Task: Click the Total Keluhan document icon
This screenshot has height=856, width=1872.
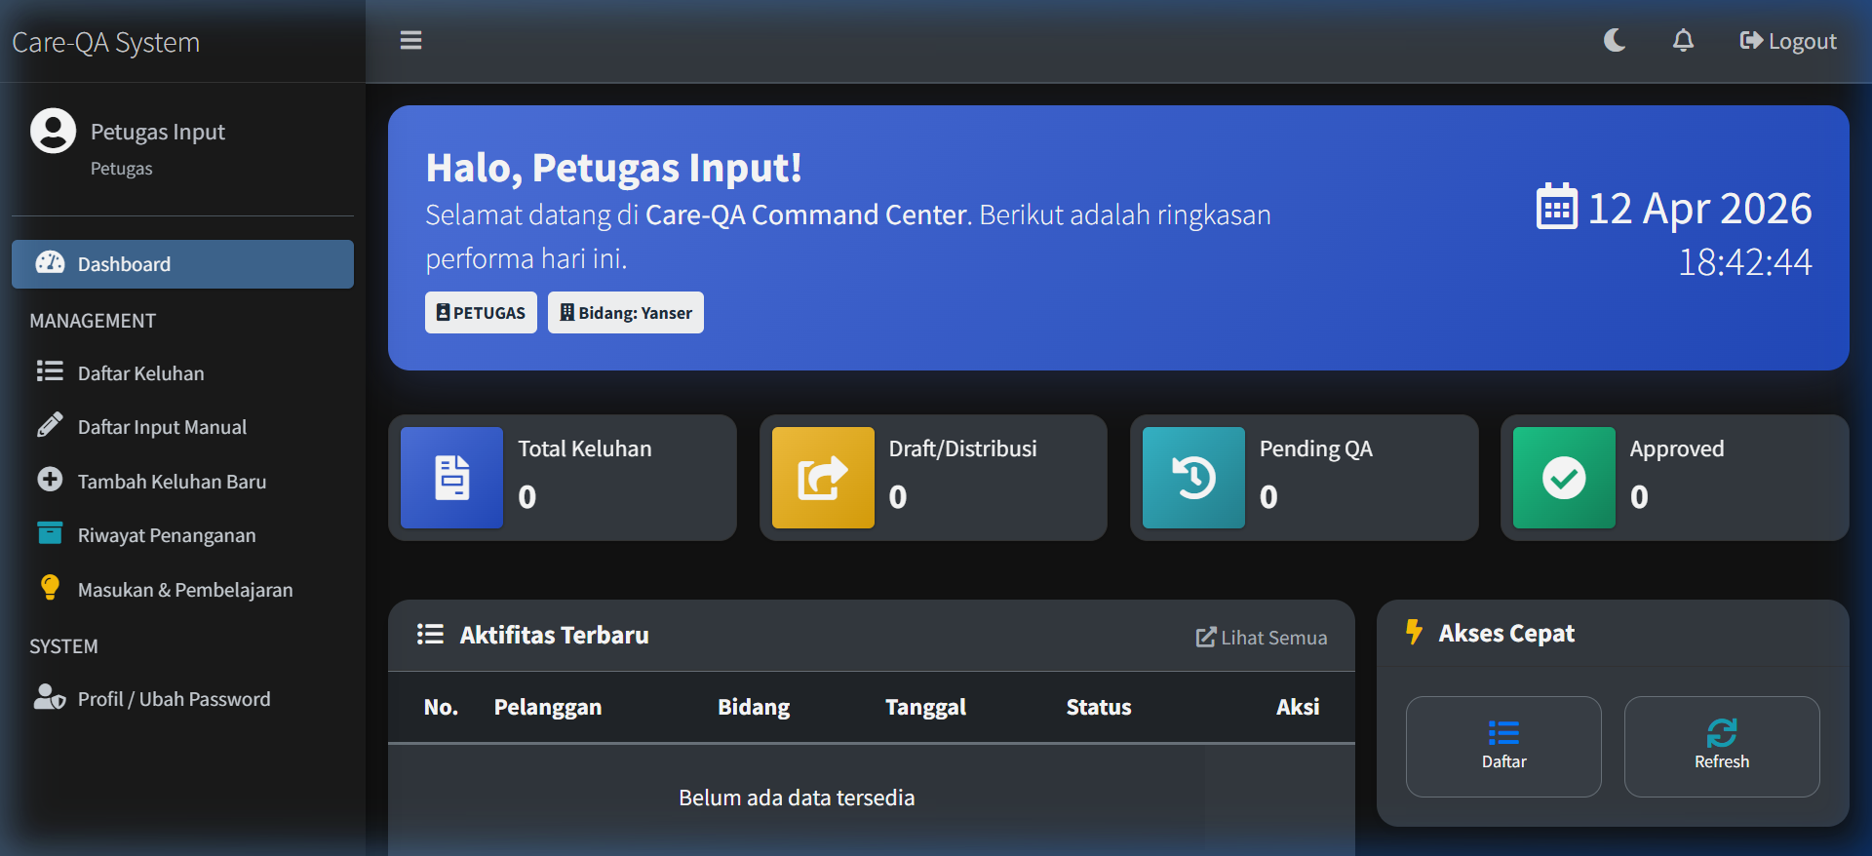Action: [451, 478]
